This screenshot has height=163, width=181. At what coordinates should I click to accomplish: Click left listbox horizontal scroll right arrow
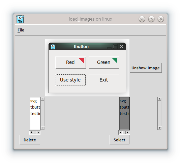click(38, 133)
